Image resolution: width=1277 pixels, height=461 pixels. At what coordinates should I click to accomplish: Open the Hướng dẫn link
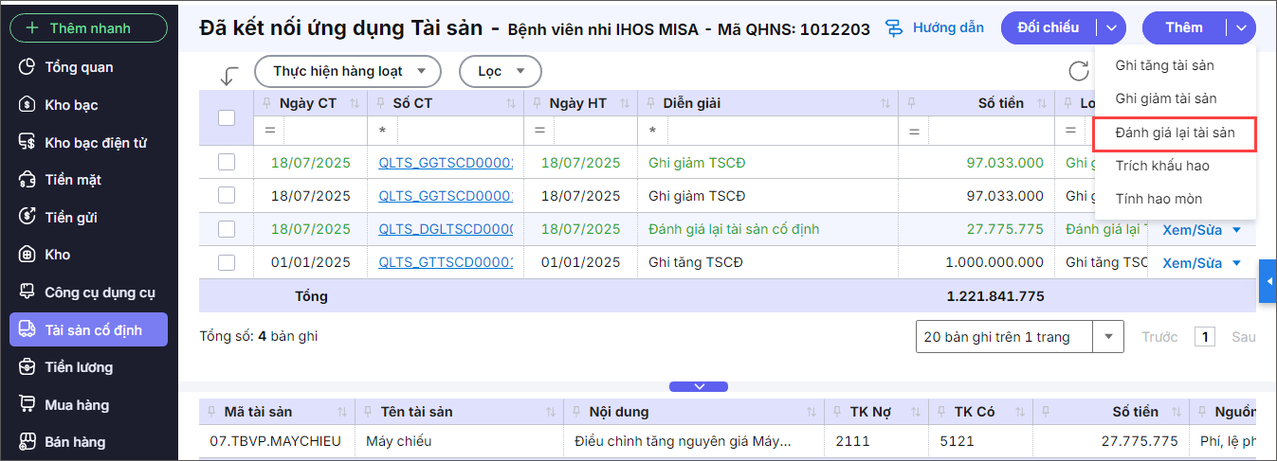pyautogui.click(x=948, y=28)
